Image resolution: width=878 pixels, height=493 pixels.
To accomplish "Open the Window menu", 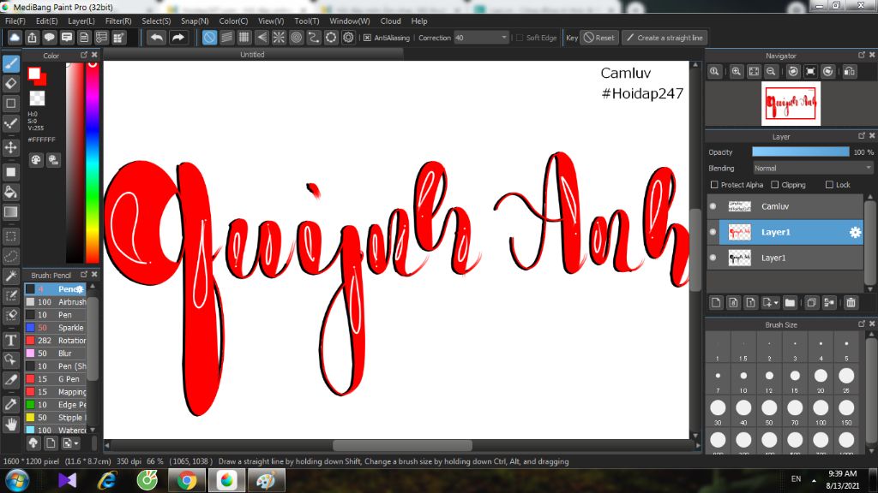I will coord(350,21).
